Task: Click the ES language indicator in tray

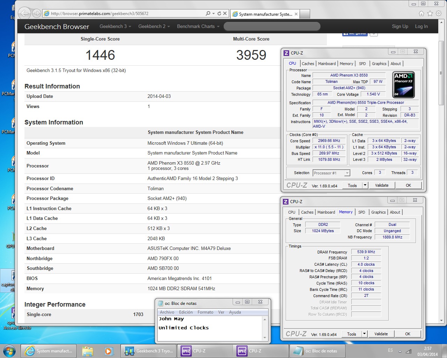Action: [390, 350]
